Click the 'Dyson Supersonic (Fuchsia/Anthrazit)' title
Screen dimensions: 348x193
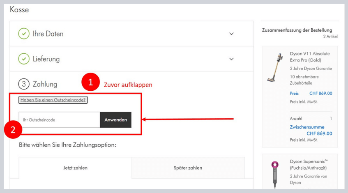[x=309, y=165]
